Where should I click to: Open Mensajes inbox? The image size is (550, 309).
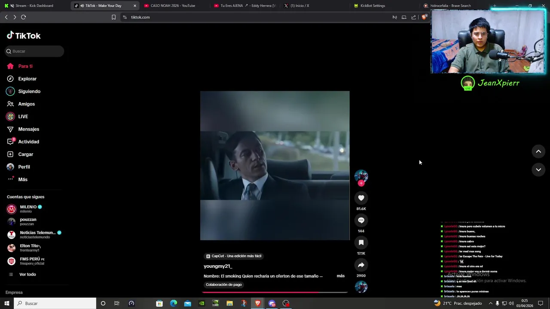23,129
